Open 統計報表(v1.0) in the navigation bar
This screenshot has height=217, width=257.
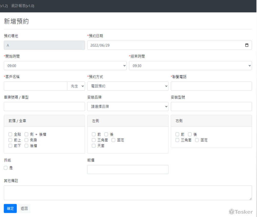coord(23,6)
